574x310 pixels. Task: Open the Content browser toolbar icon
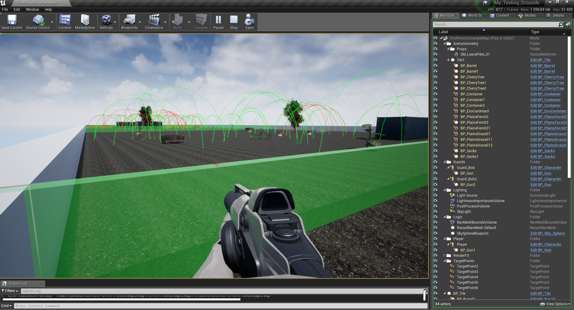coord(65,20)
